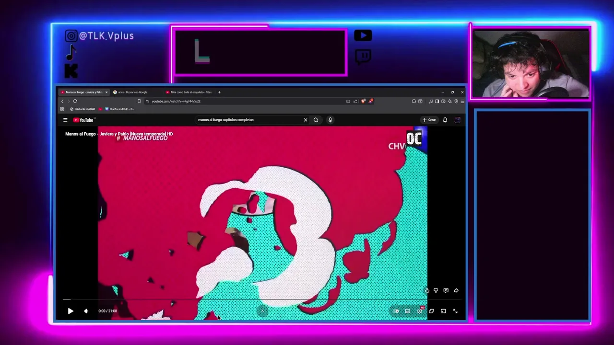
Task: Go to the YouTube home logo
Action: pos(83,120)
